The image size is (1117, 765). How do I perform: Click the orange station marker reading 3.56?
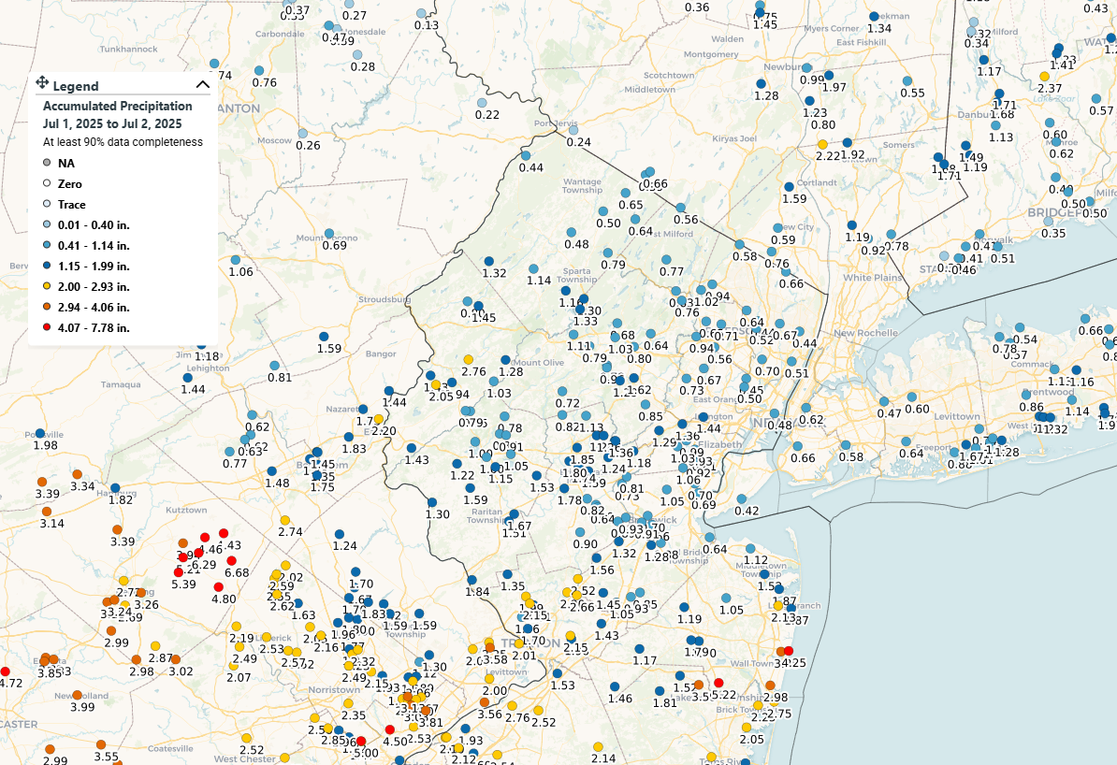point(485,702)
